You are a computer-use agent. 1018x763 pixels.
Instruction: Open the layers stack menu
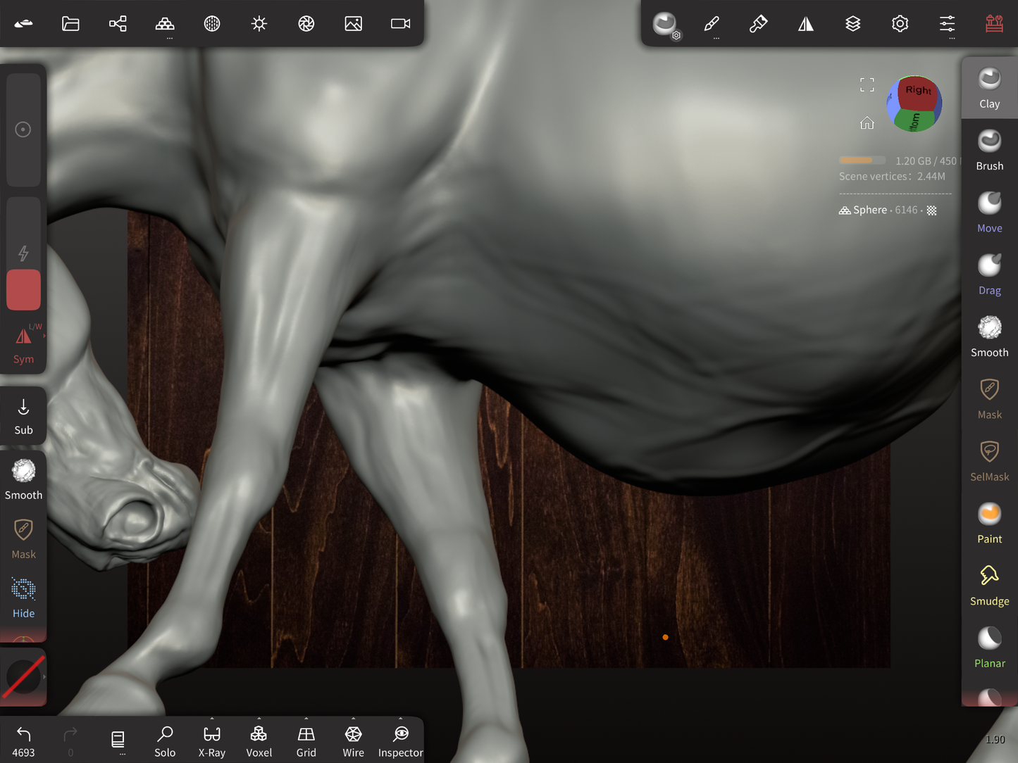852,24
